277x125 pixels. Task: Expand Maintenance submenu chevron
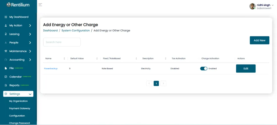pos(30,51)
